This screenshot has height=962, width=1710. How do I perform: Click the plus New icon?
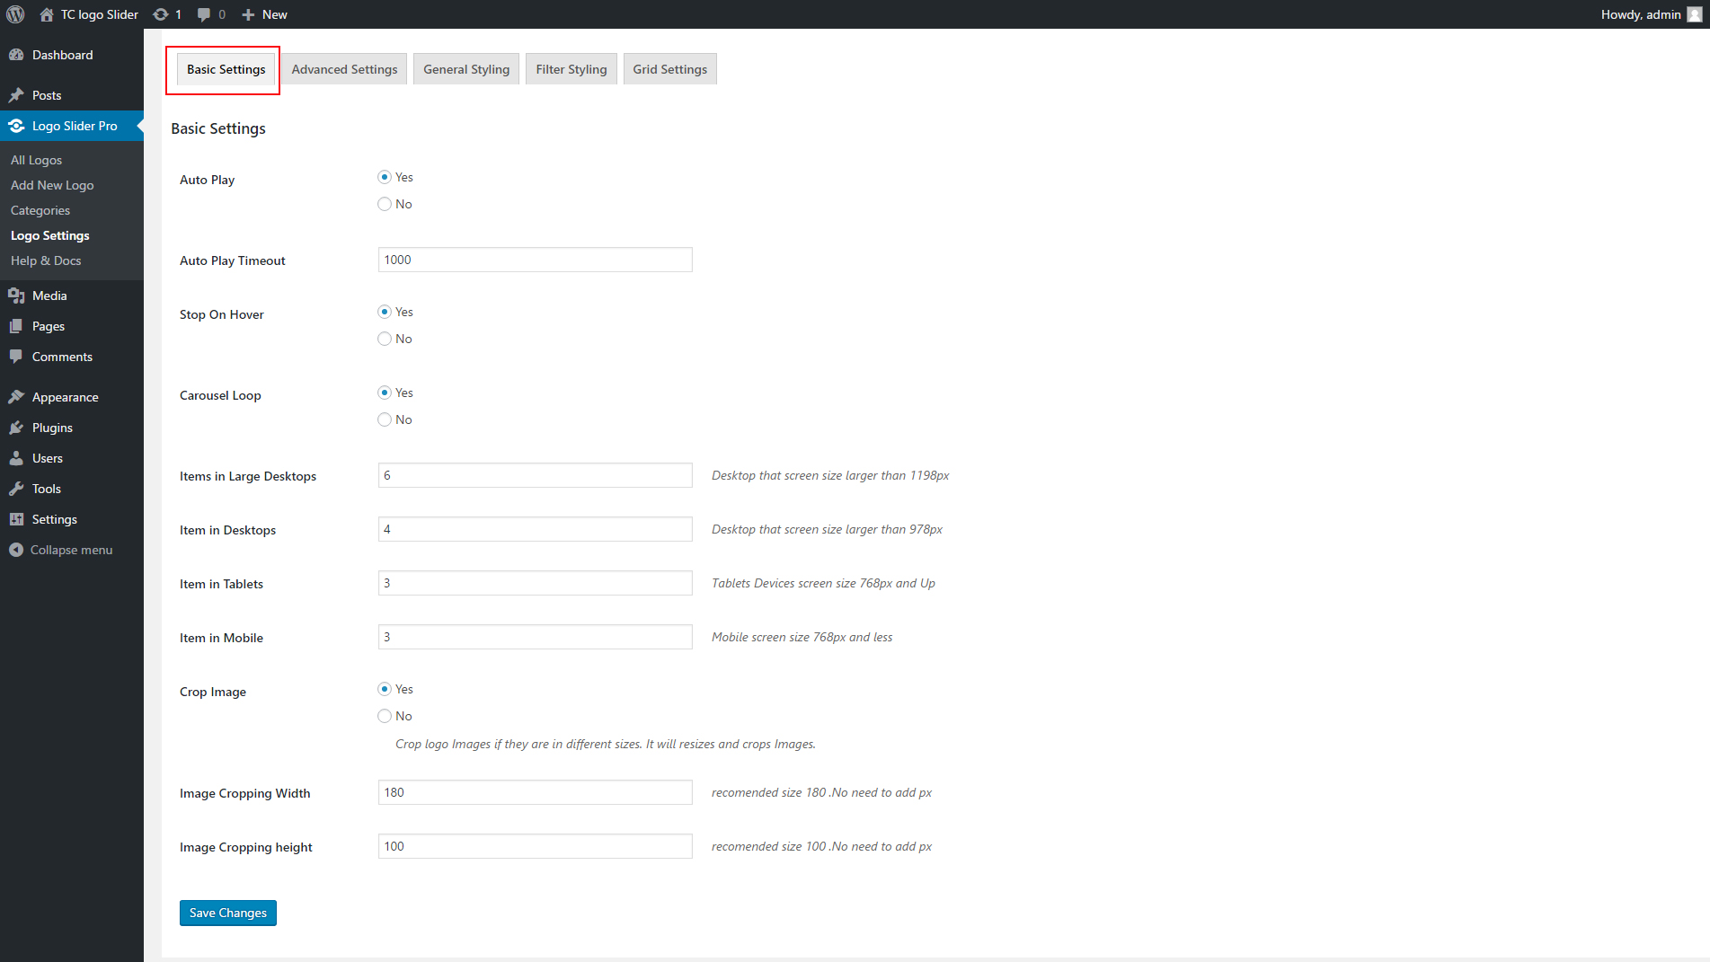pos(249,14)
